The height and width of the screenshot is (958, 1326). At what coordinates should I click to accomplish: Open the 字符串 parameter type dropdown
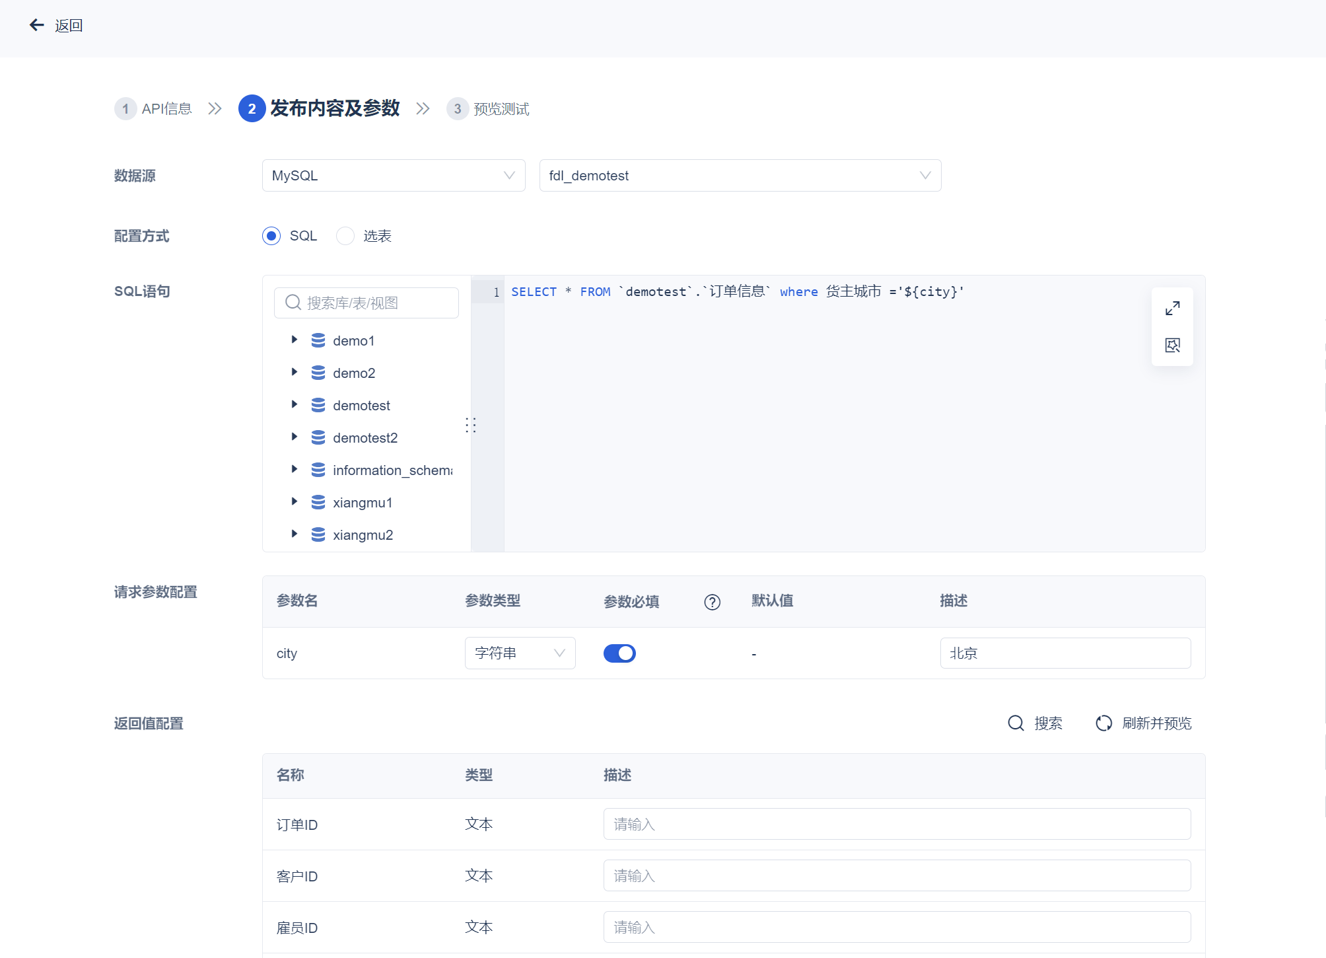[x=520, y=653]
